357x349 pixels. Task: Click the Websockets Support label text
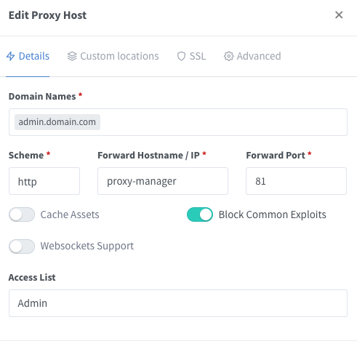tap(87, 246)
